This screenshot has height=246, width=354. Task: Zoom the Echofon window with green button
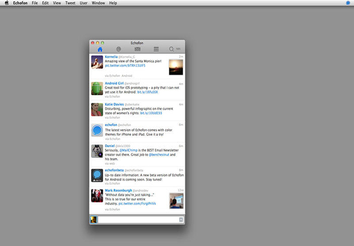tap(103, 43)
